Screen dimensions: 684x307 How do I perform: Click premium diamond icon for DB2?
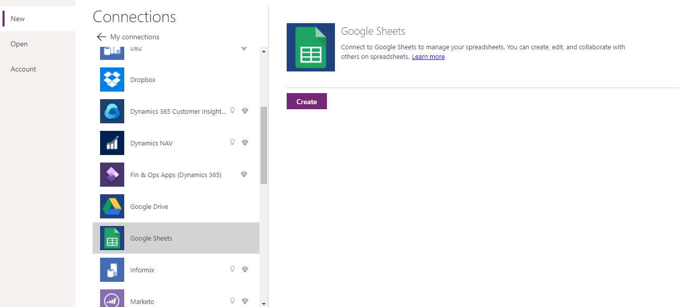(x=244, y=48)
